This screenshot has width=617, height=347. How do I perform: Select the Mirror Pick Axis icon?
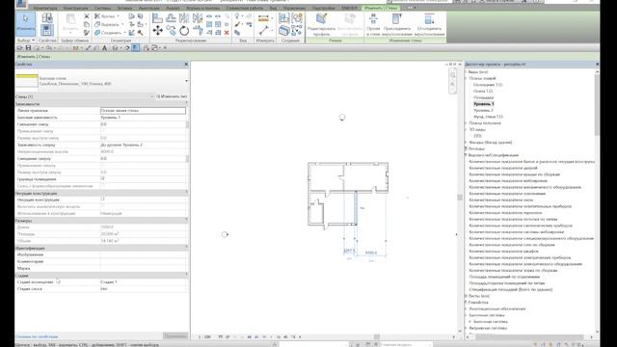(184, 18)
